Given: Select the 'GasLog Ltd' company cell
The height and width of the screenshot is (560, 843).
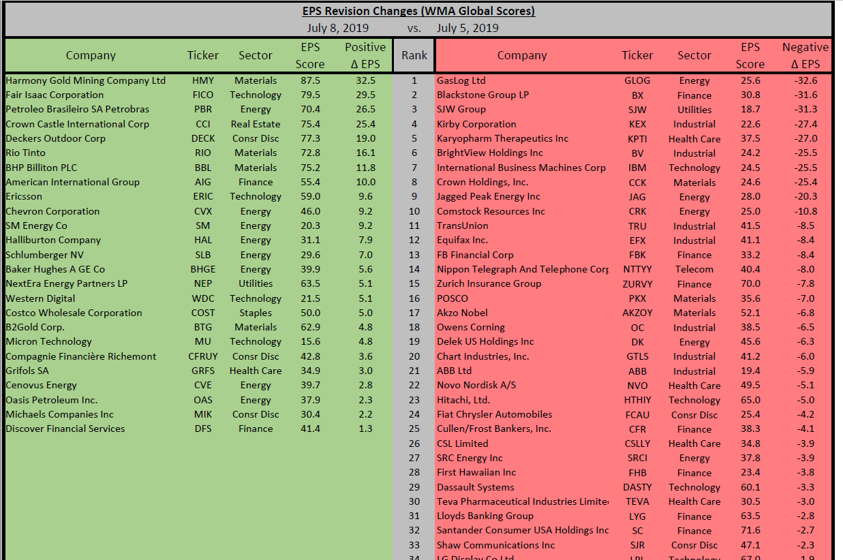Looking at the screenshot, I should (x=461, y=80).
